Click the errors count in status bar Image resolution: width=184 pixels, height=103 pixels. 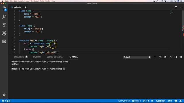[4, 101]
